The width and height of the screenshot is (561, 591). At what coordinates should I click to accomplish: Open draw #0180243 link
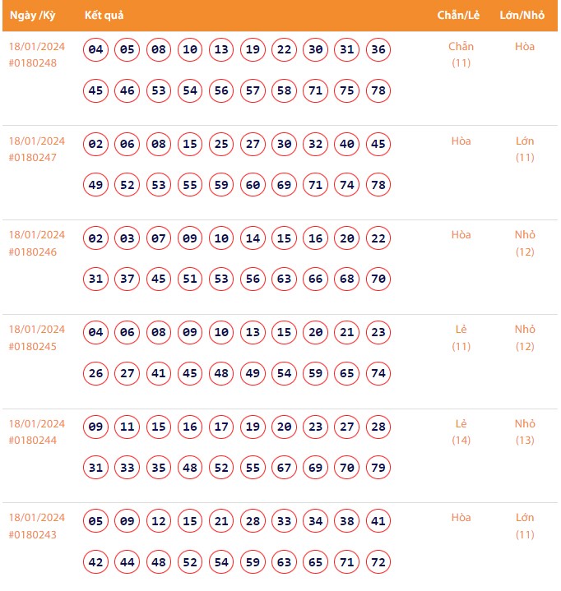(33, 534)
